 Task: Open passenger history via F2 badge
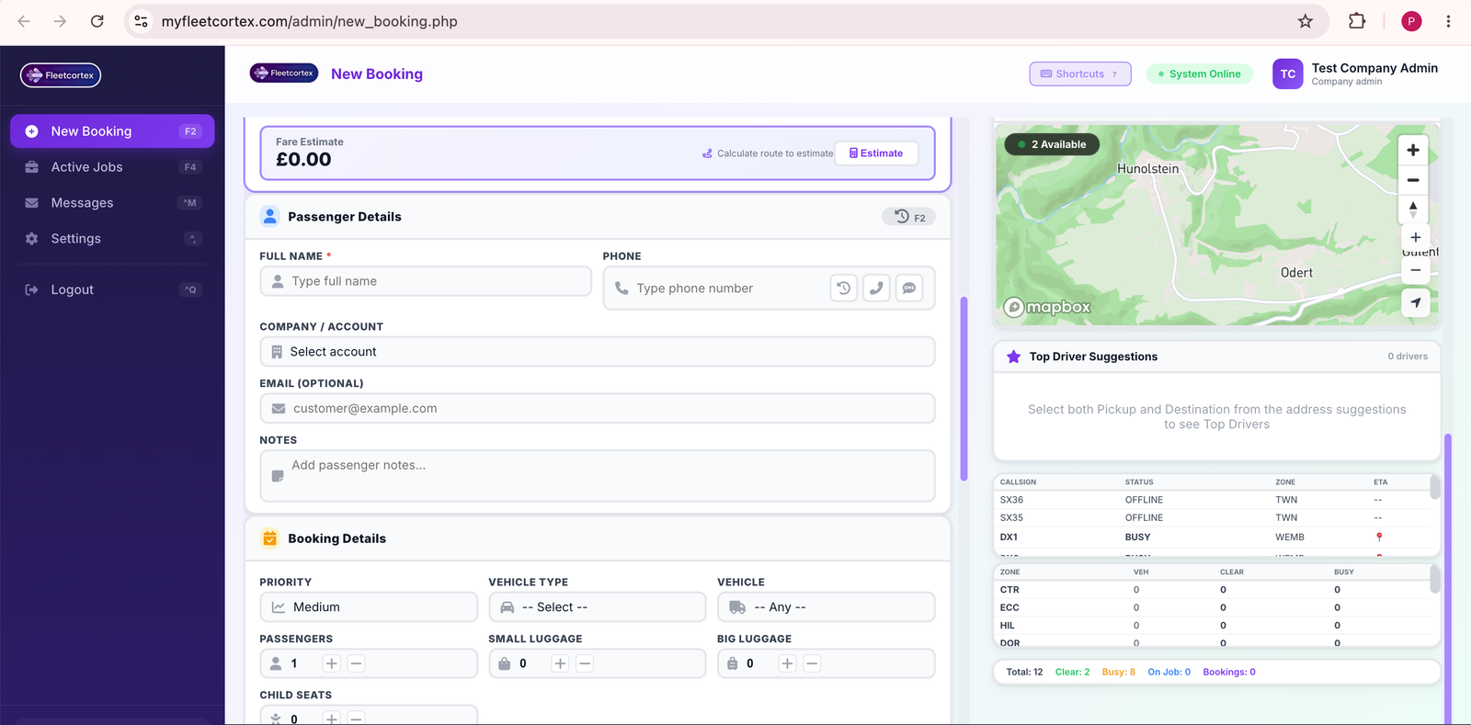click(909, 217)
